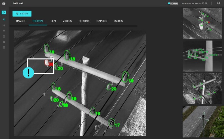Click the app logo in the top-left corner
The width and height of the screenshot is (224, 139).
pyautogui.click(x=4, y=3)
